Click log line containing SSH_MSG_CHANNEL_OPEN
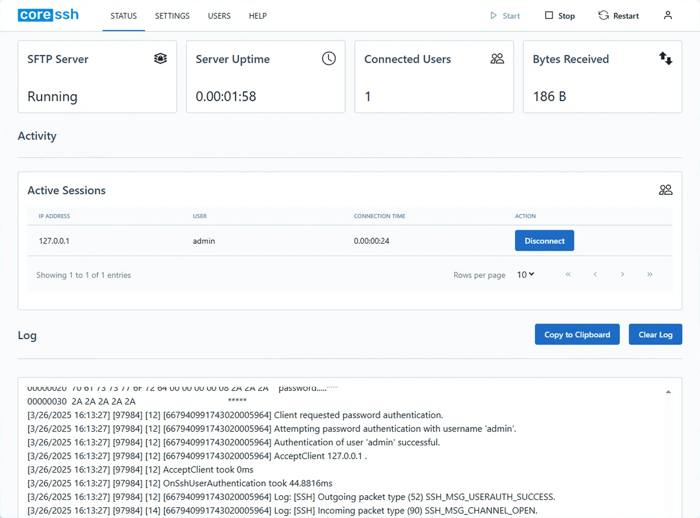 coord(282,510)
